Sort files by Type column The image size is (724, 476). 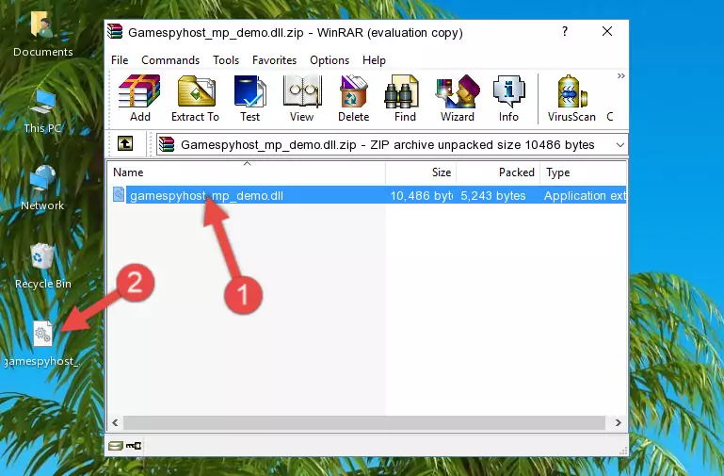(583, 172)
